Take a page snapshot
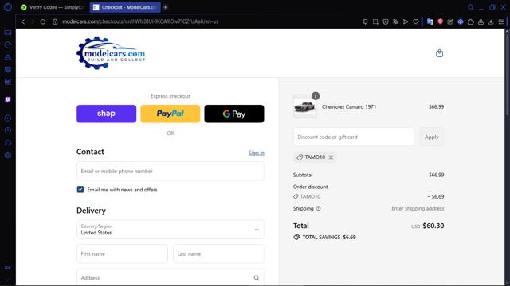The width and height of the screenshot is (510, 286). coord(375,21)
